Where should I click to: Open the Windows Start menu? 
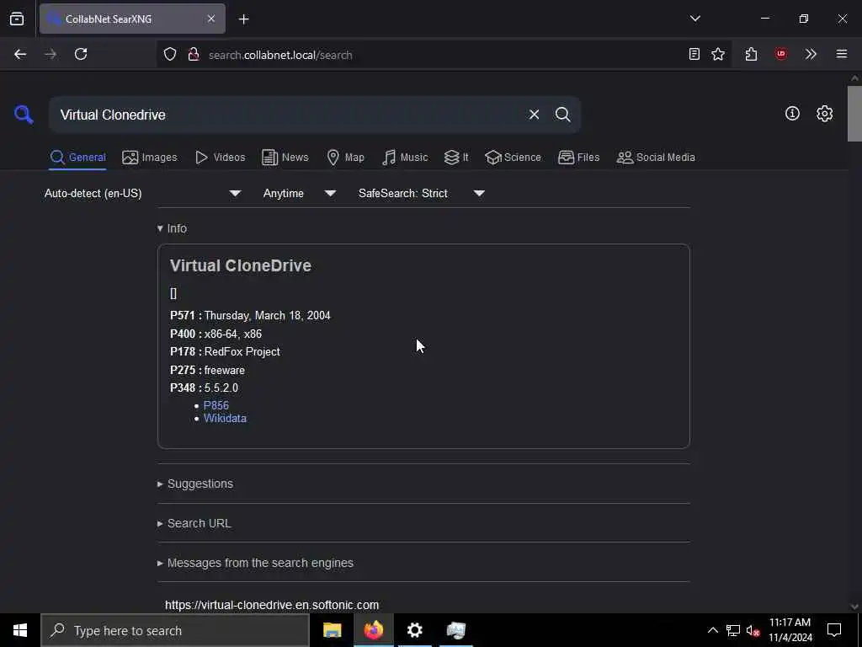[x=20, y=630]
